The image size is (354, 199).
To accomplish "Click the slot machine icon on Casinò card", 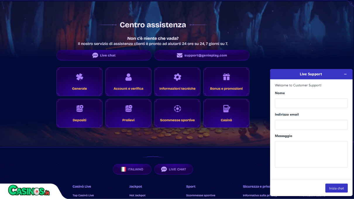I will [x=226, y=108].
